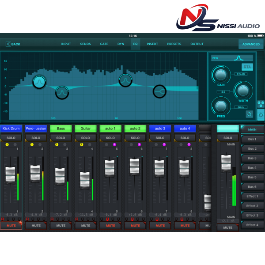Click the first EQ band node

39,81
